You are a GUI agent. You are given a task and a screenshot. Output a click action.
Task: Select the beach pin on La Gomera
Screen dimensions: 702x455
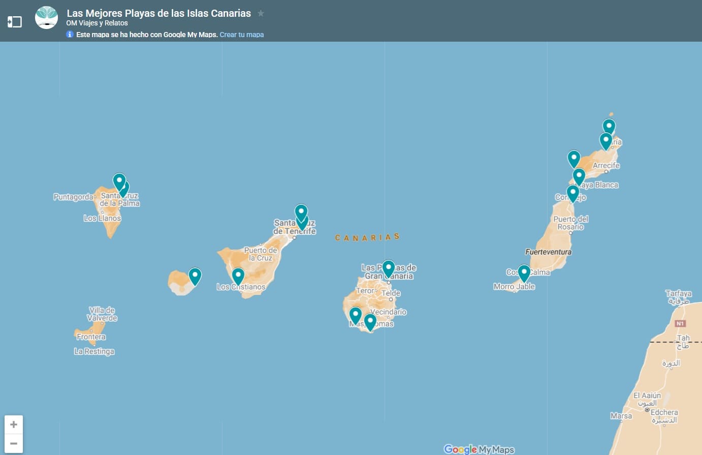(x=195, y=277)
